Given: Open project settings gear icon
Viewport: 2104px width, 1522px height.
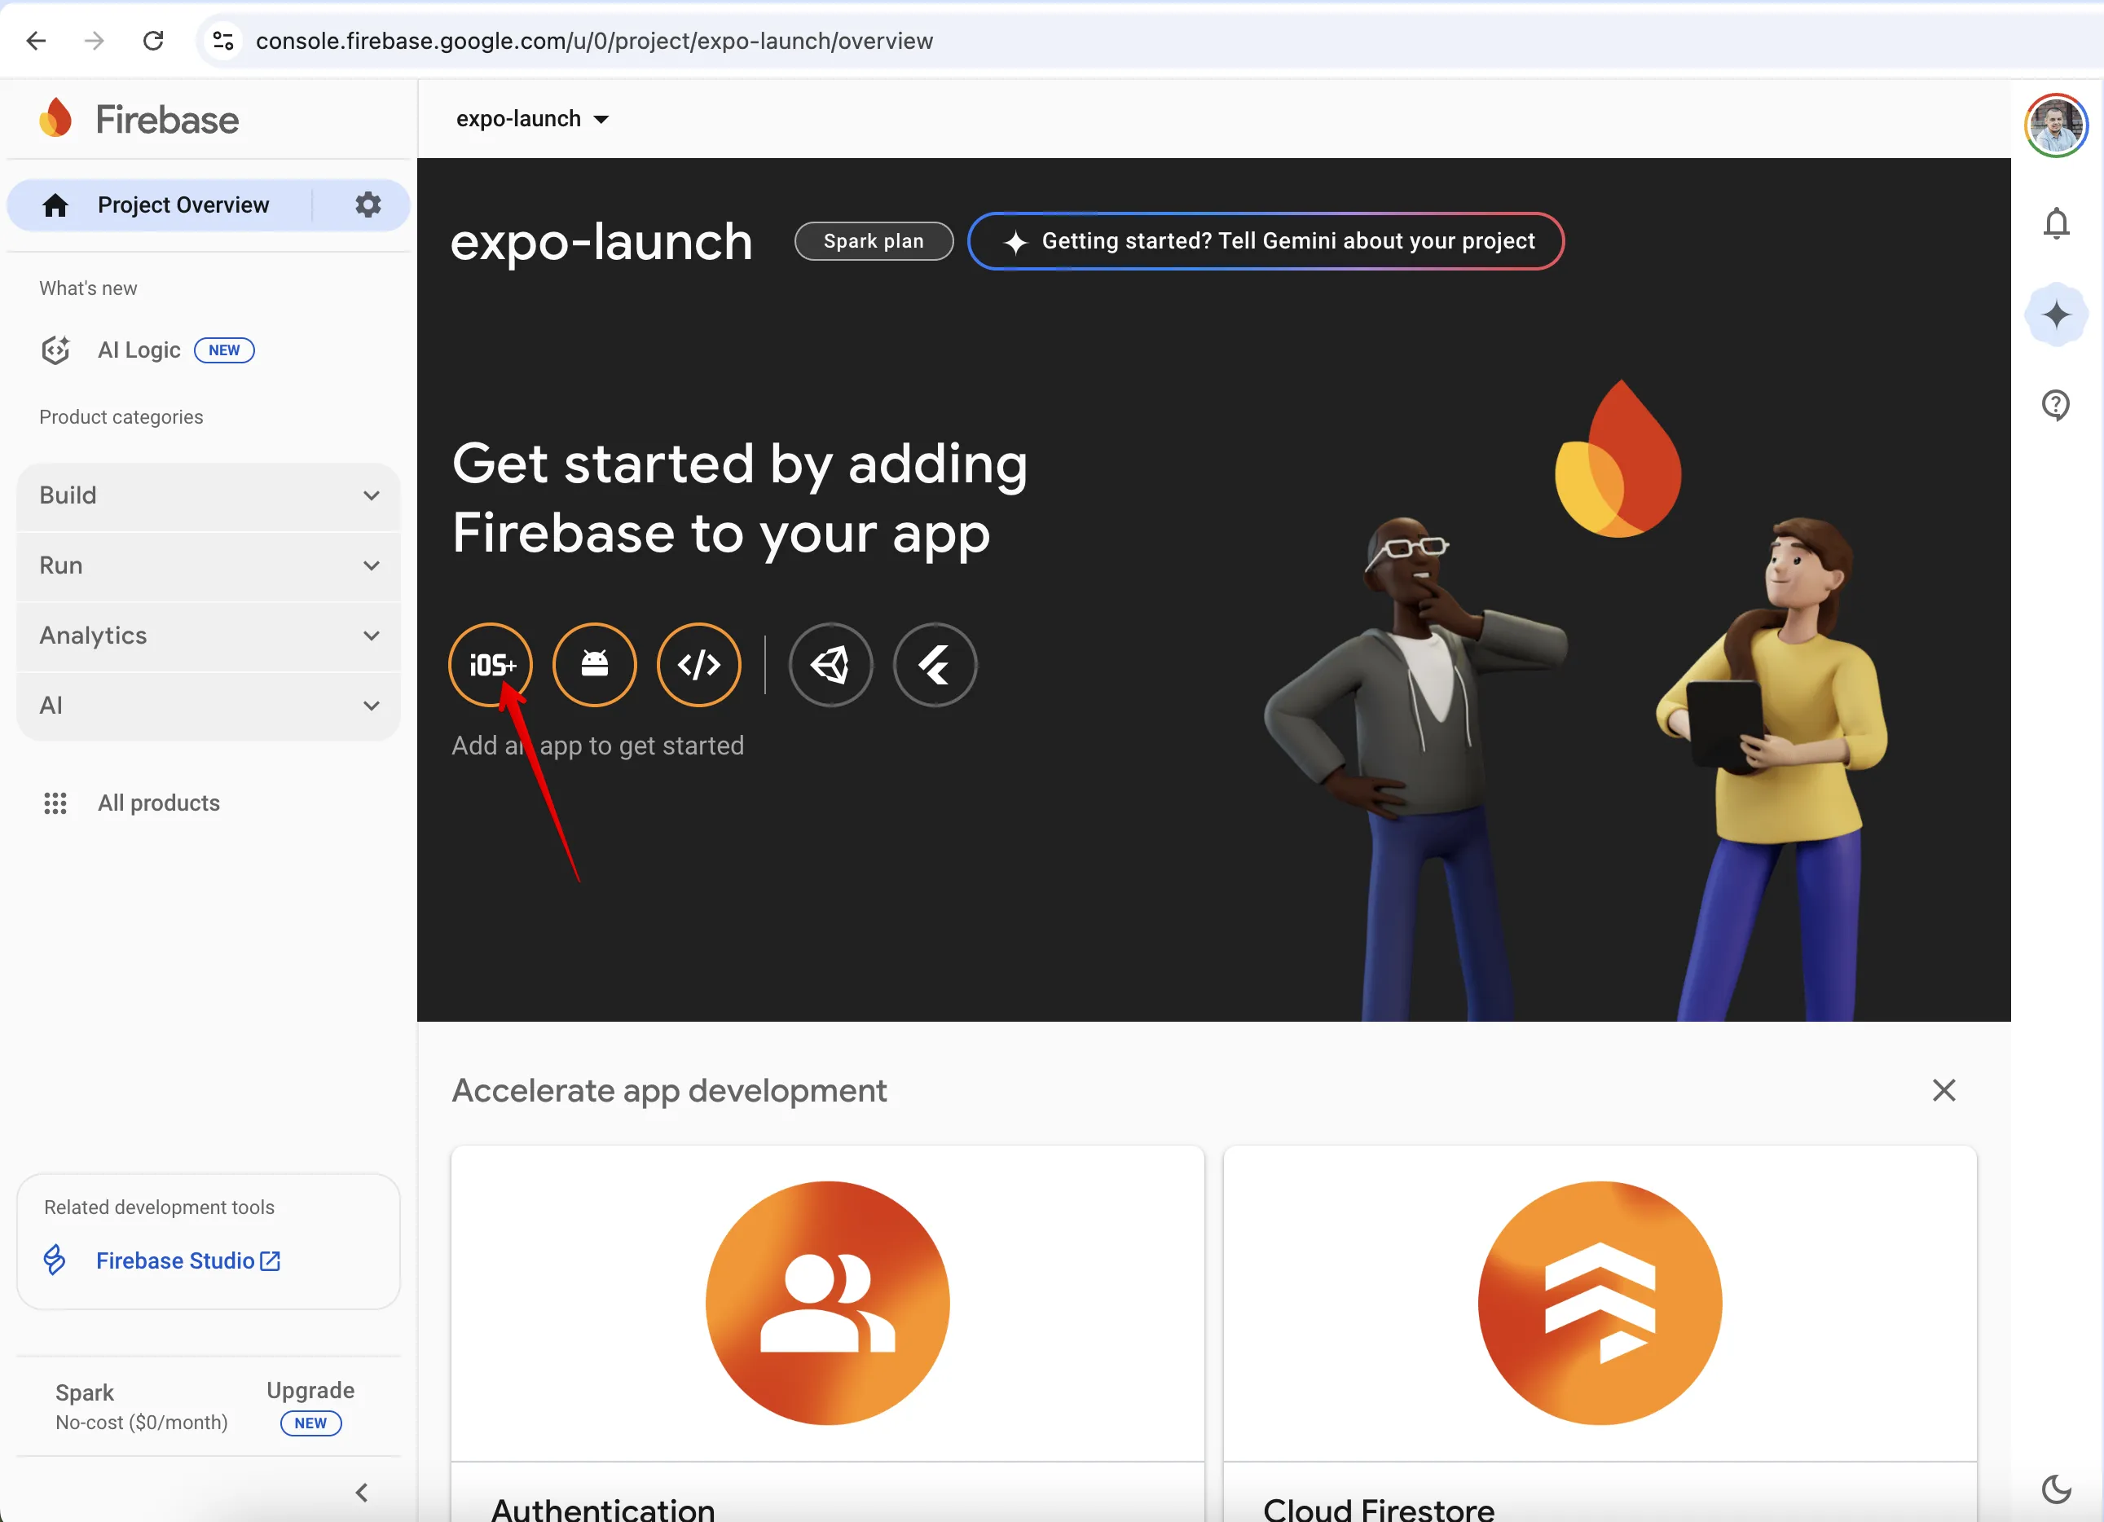Looking at the screenshot, I should click(x=368, y=204).
